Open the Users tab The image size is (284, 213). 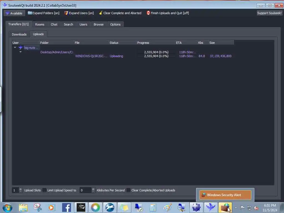click(x=83, y=24)
